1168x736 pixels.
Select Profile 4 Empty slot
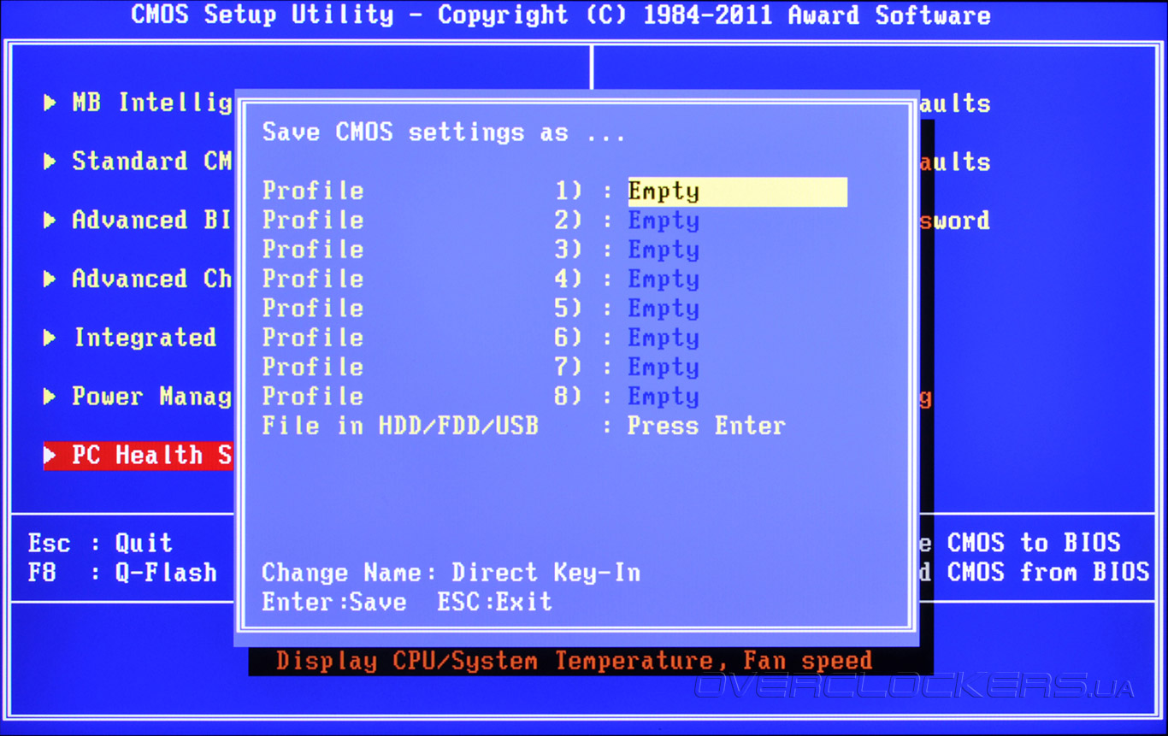[664, 280]
